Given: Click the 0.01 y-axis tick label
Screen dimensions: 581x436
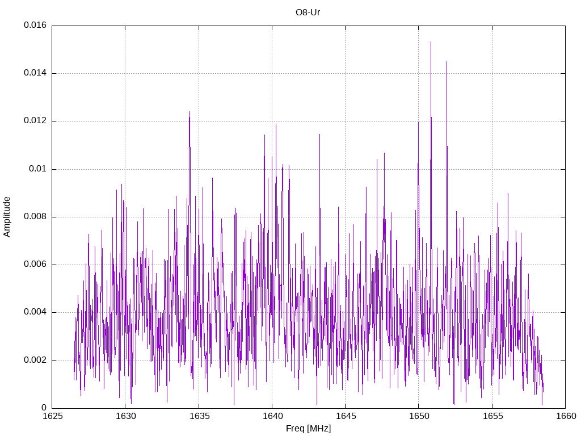Looking at the screenshot, I should [38, 169].
